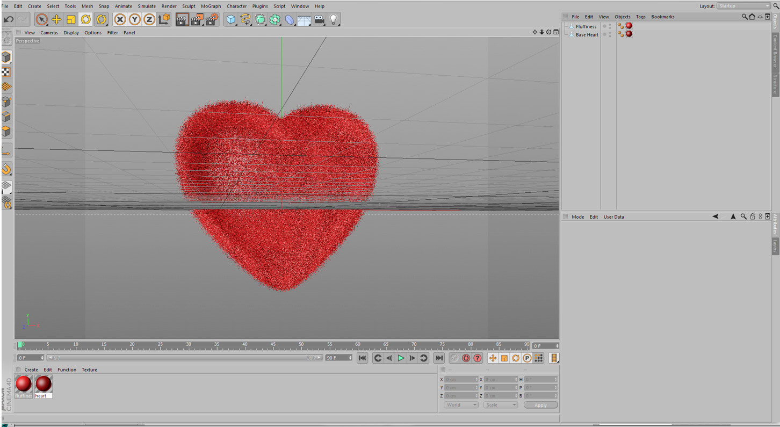The image size is (780, 427).
Task: Toggle X-axis lock button
Action: 120,20
